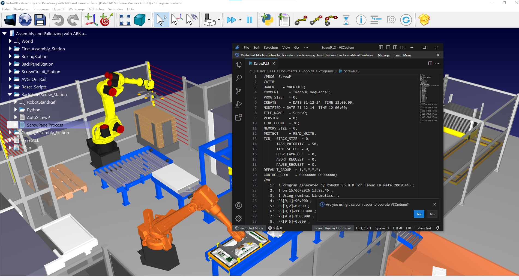Add a new Python program

click(267, 20)
